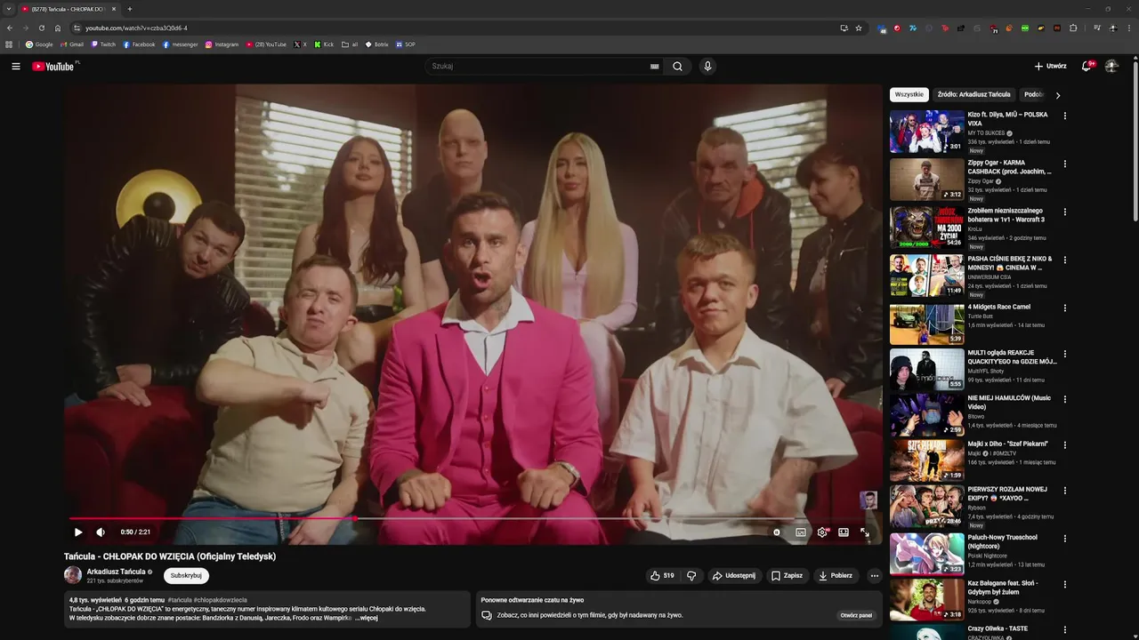The height and width of the screenshot is (640, 1139).
Task: Open the browser extensions puzzle icon
Action: pyautogui.click(x=1073, y=28)
